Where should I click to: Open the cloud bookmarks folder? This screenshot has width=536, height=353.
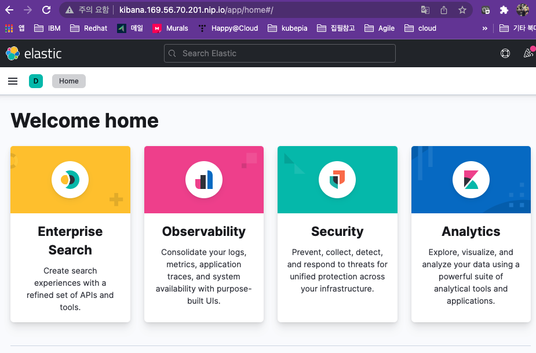421,28
